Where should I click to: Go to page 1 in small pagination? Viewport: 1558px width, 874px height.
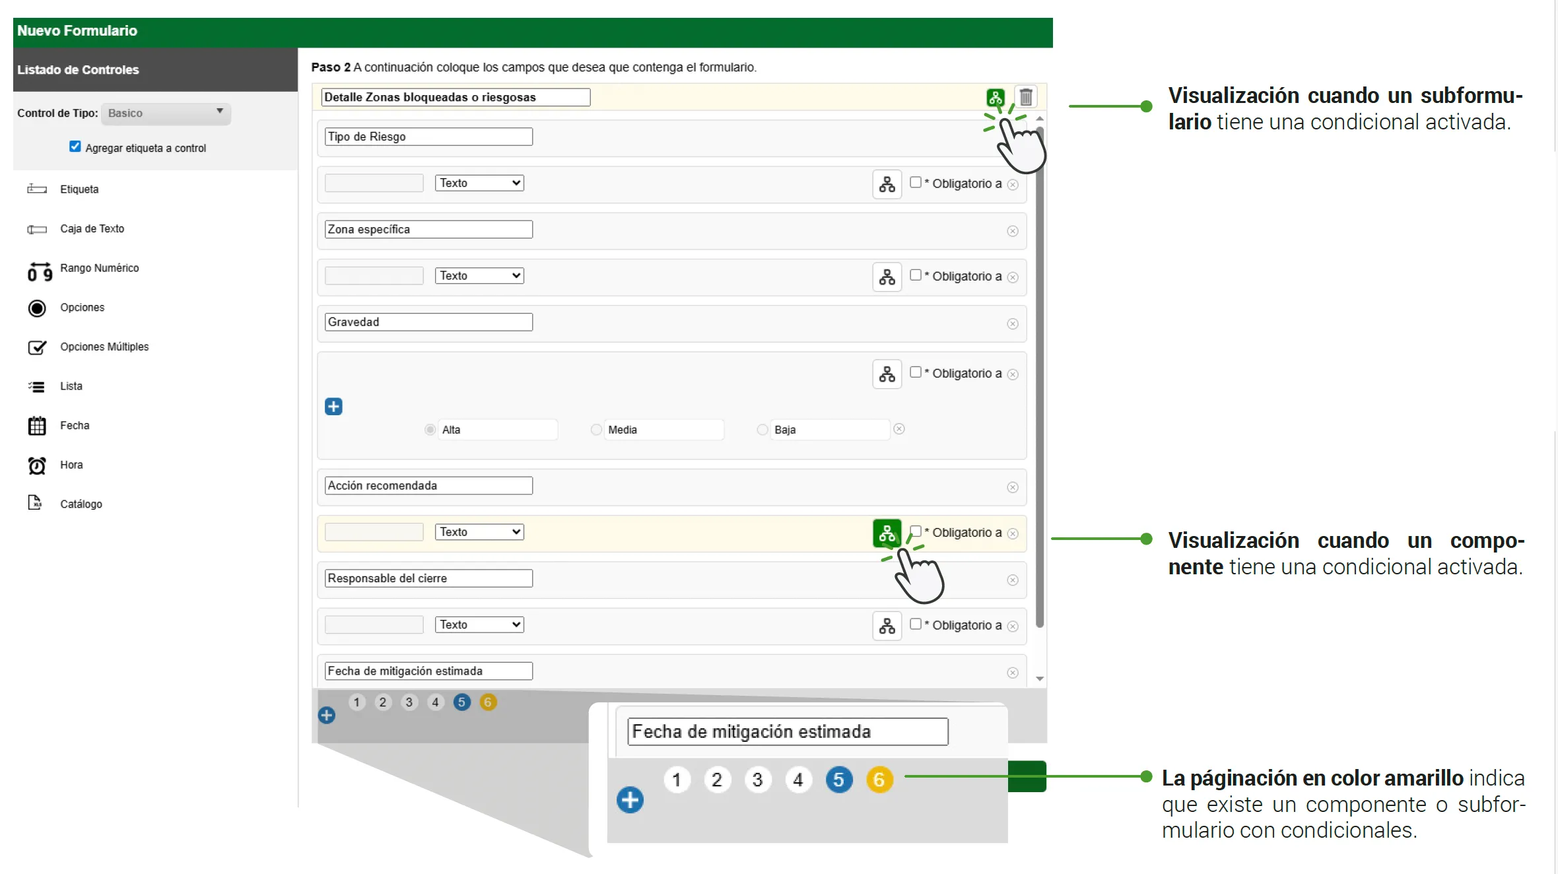pos(356,702)
